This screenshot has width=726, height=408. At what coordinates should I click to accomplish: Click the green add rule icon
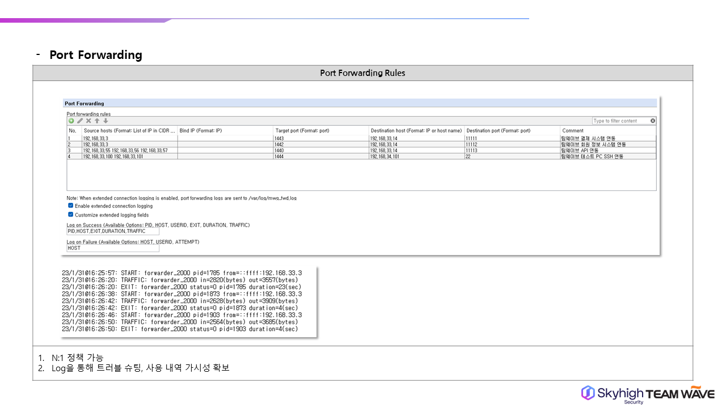pyautogui.click(x=71, y=121)
